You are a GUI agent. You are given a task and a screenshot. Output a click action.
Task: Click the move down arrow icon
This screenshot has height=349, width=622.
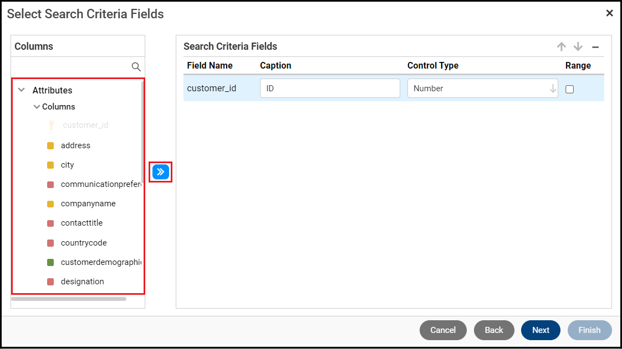(x=578, y=47)
